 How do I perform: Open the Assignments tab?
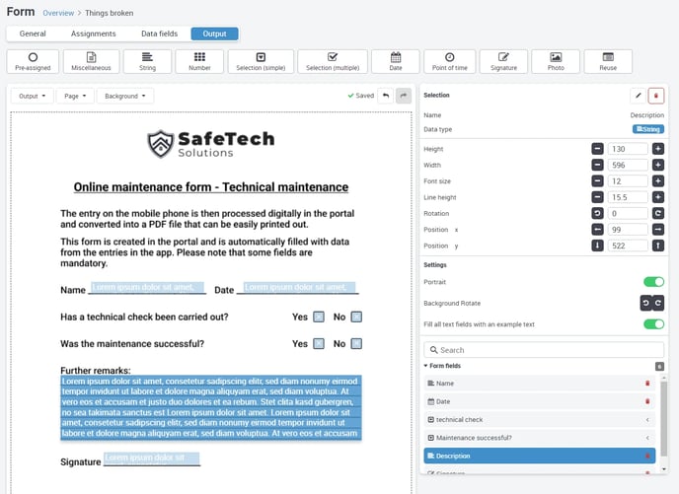tap(93, 34)
